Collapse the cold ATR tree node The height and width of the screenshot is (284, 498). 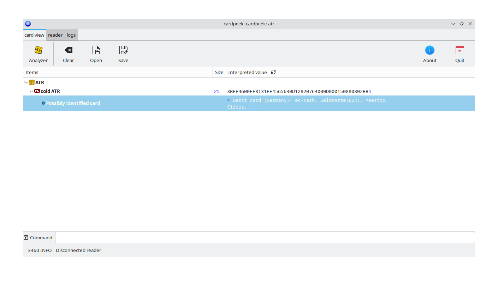(x=31, y=91)
